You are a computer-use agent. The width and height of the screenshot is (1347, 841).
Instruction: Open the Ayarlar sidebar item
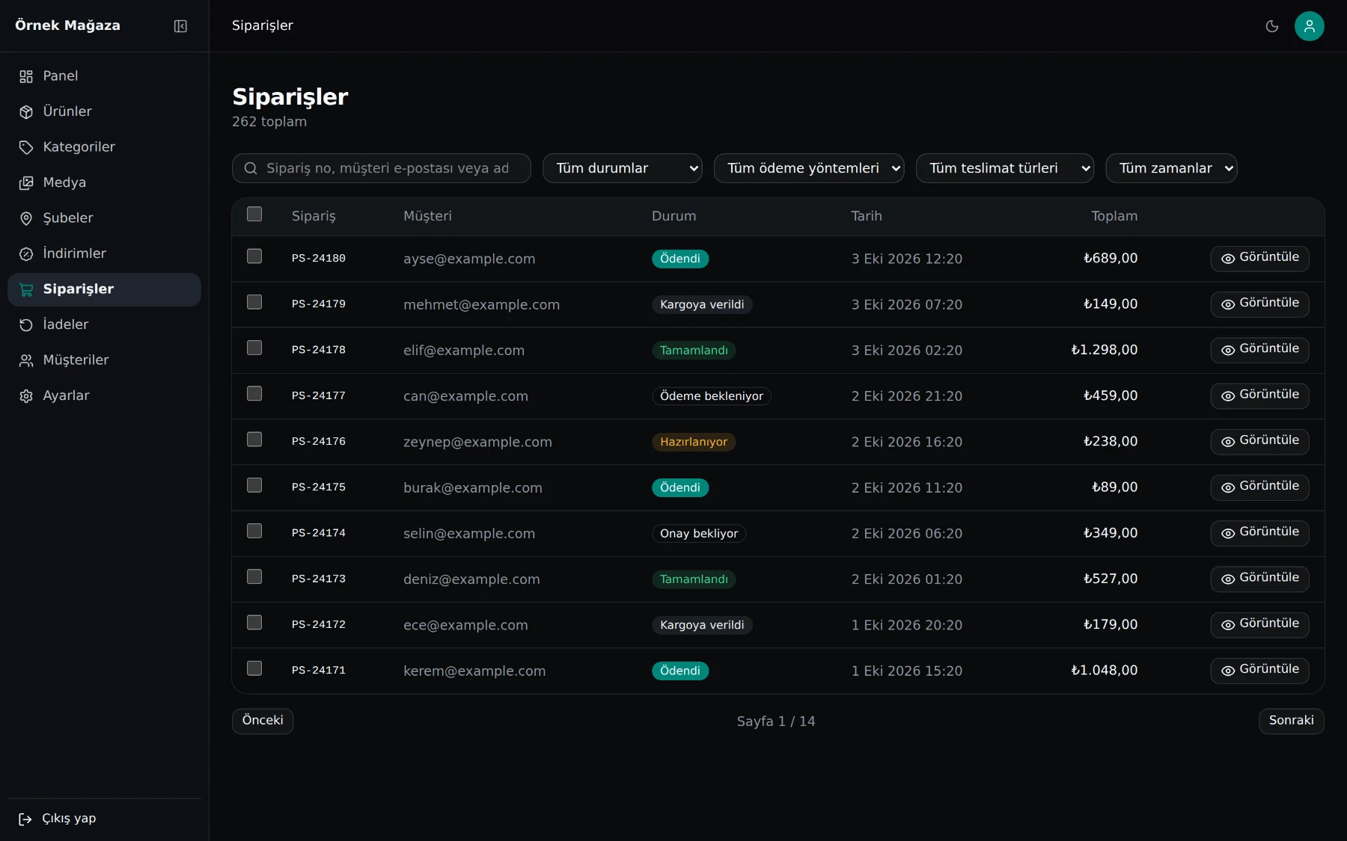[104, 395]
